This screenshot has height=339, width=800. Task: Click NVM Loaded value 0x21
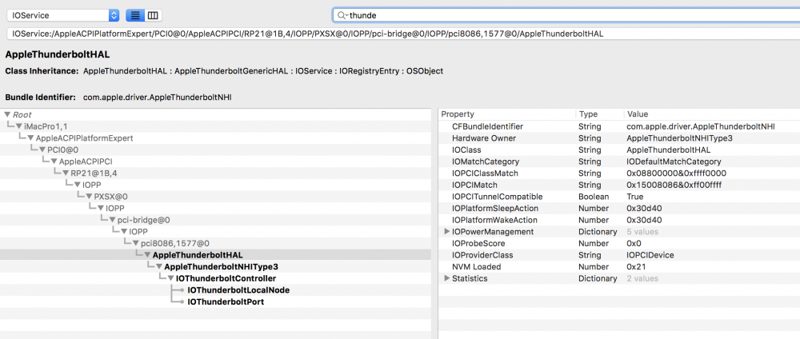click(x=637, y=266)
